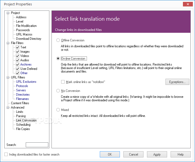The image size is (195, 162).
Task: Uncheck the Archives file filter checkbox
Action: pos(18,64)
